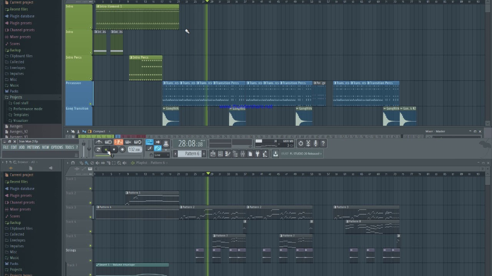Click the stop playback button
The image size is (492, 276).
coord(114,149)
